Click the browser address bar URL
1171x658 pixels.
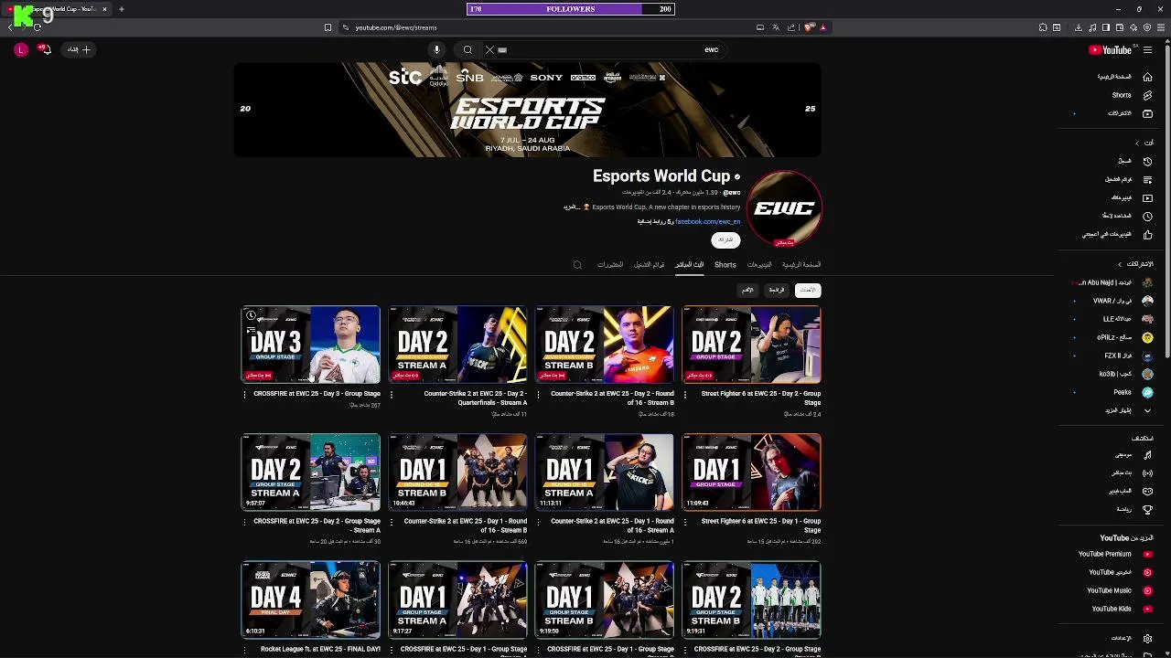pos(396,27)
